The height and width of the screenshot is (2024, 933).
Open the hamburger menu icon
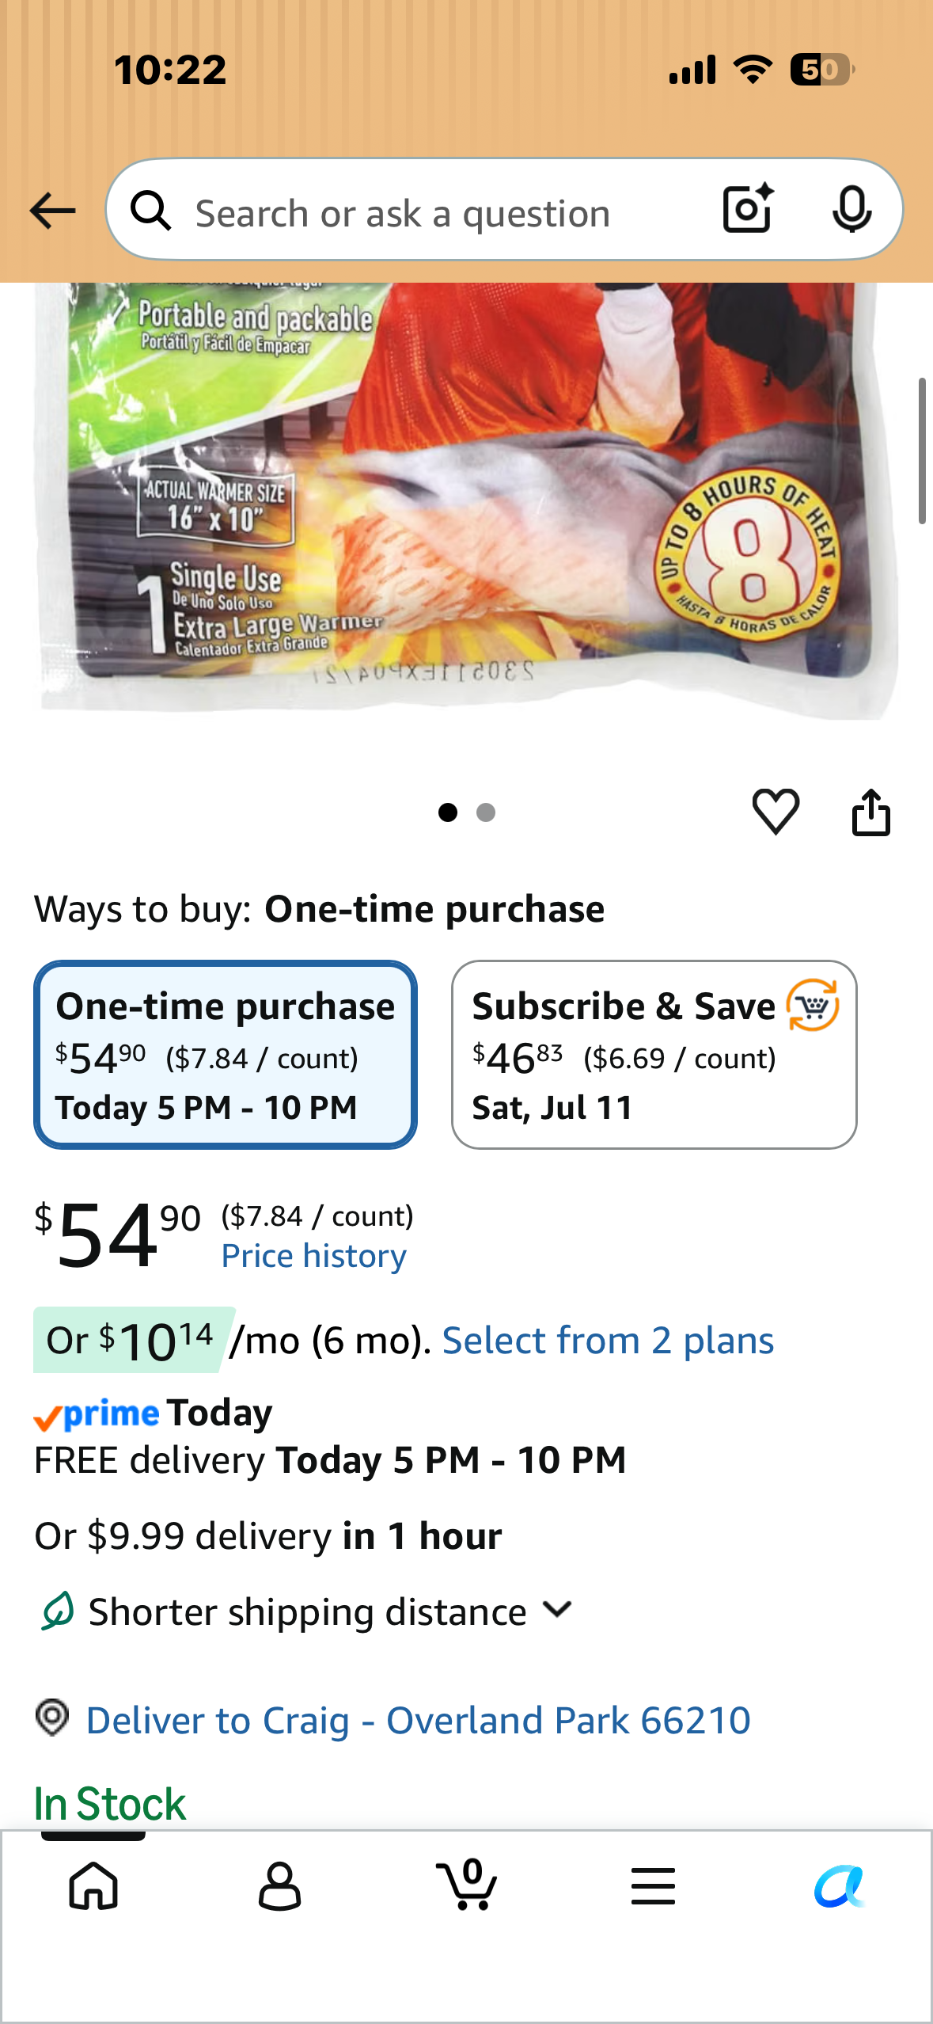coord(653,1885)
